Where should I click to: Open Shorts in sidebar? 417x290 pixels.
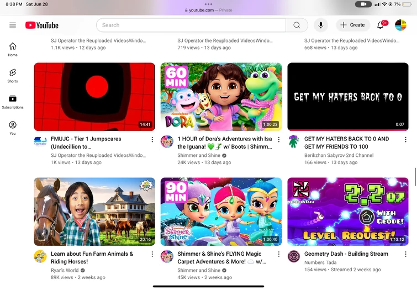tap(13, 76)
